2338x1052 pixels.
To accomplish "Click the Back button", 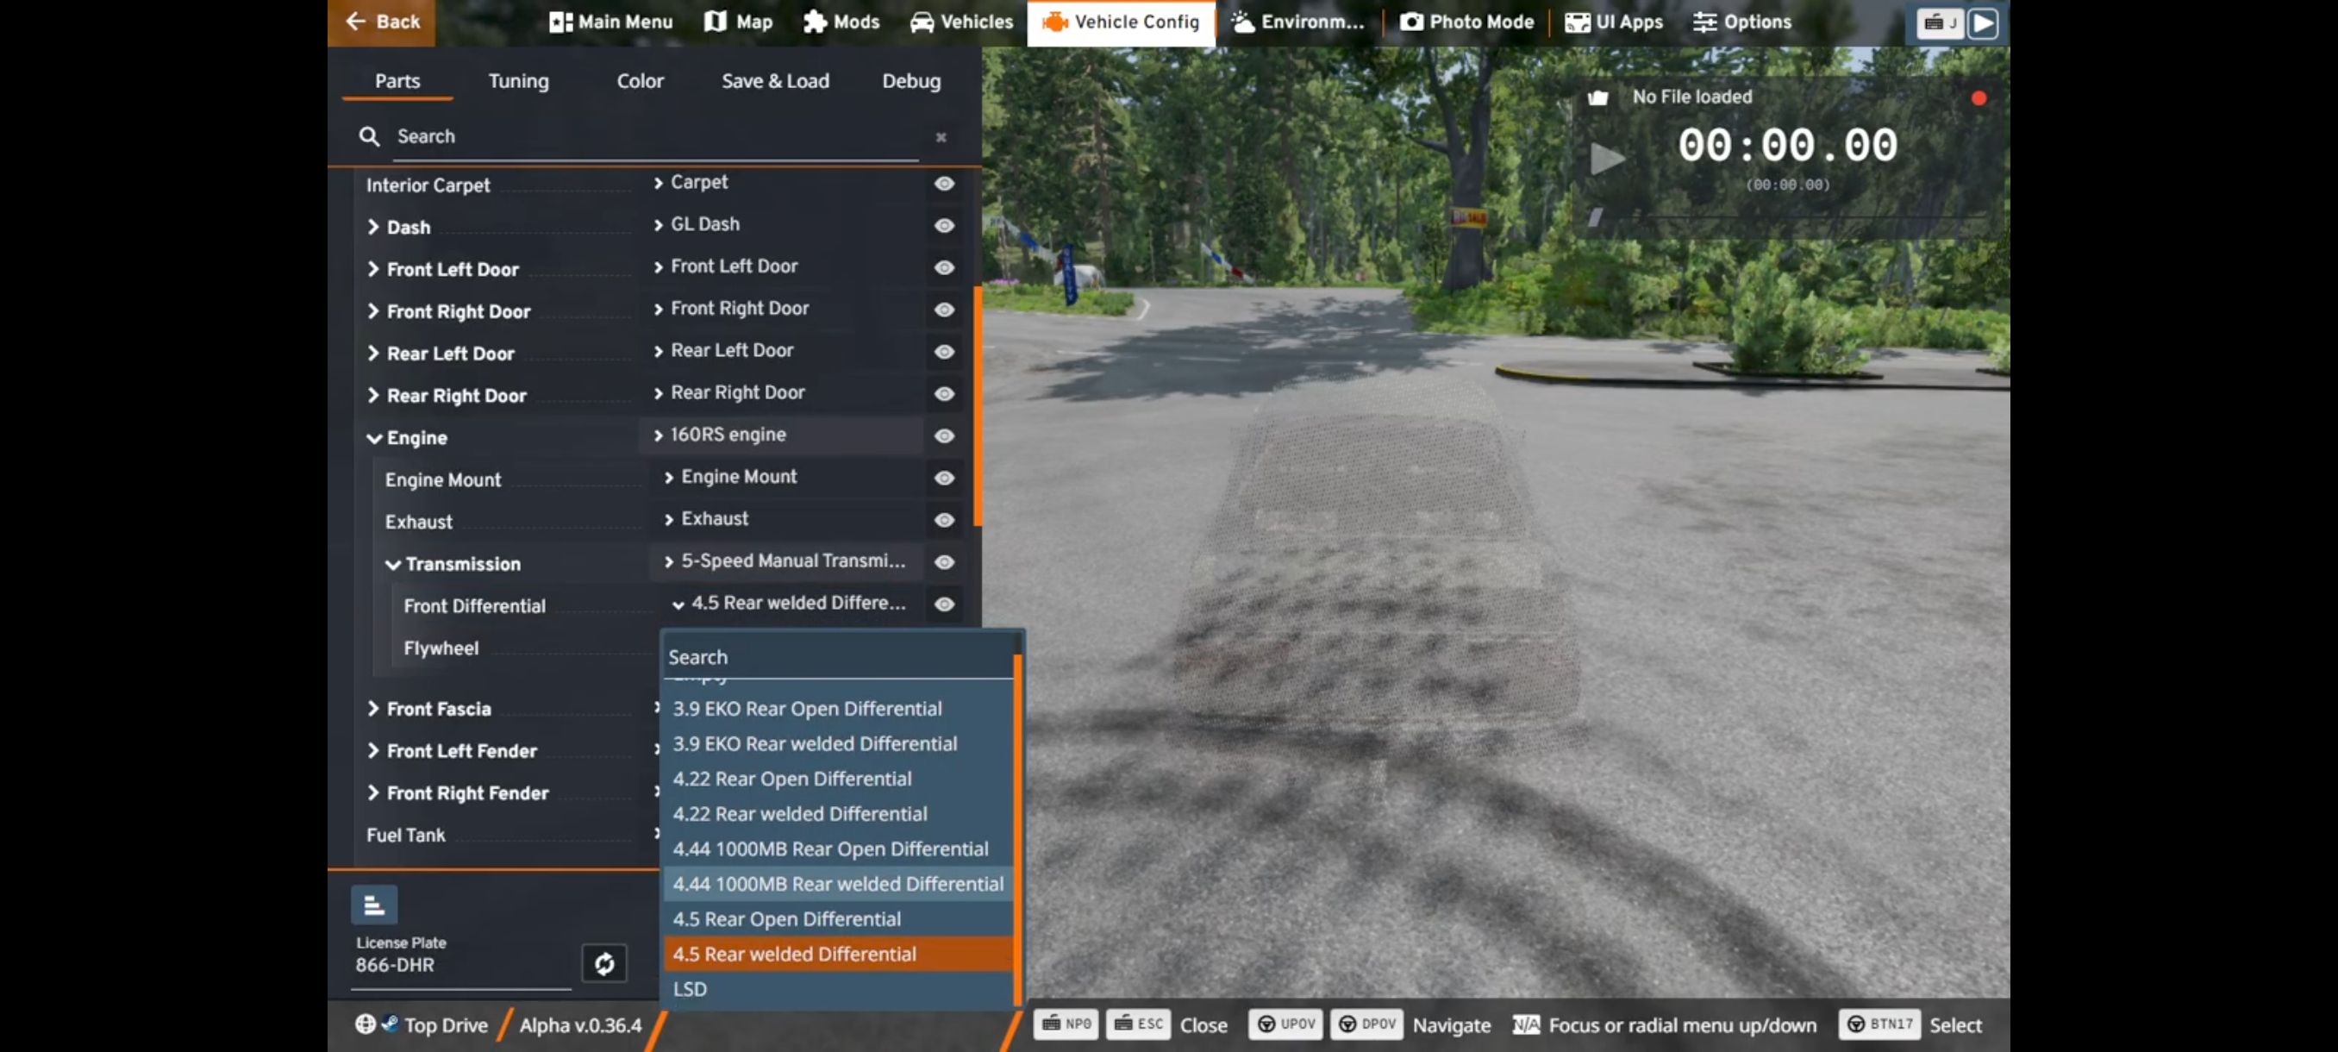I will pyautogui.click(x=382, y=22).
